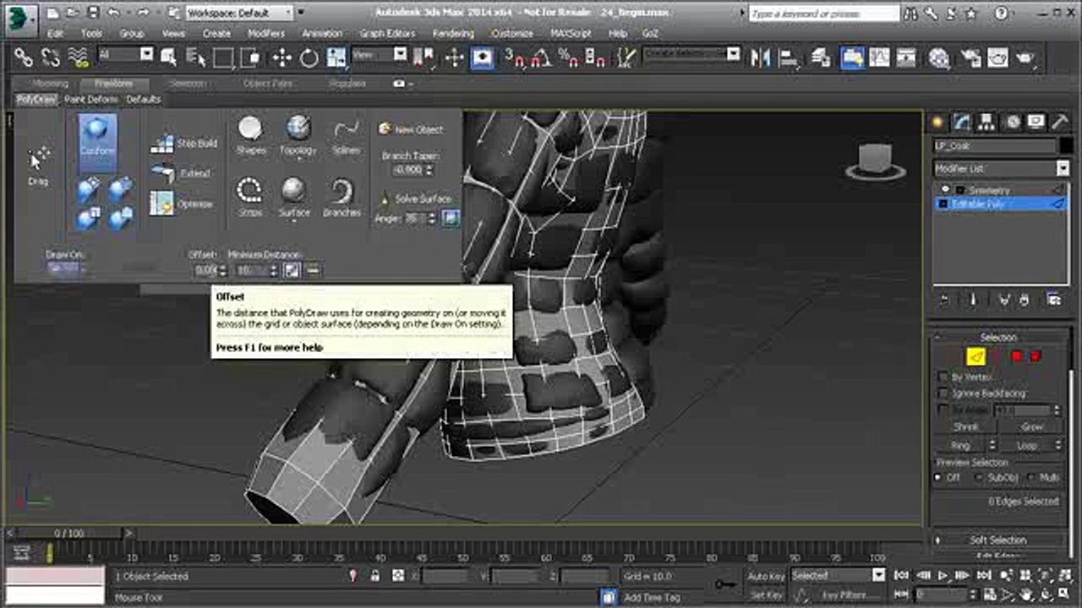Screen dimensions: 1082x608
Task: Activate the Select Object tool
Action: 169,57
